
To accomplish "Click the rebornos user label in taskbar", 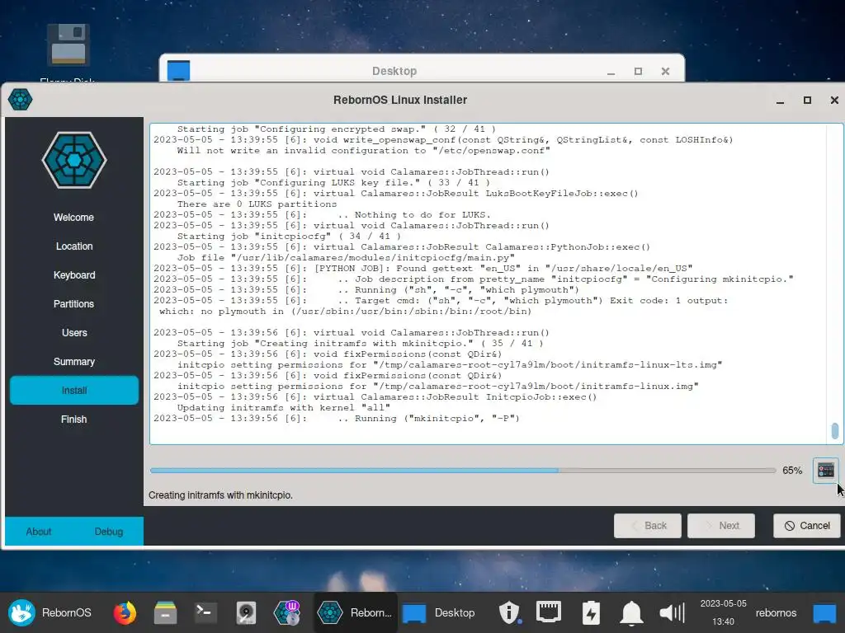I will (776, 612).
